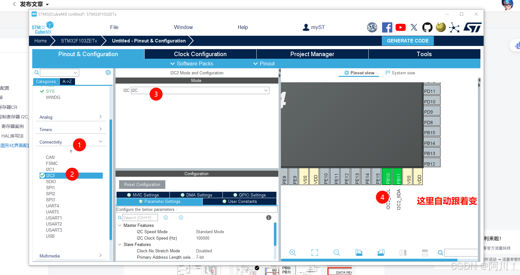
Task: Open the Facebook icon link
Action: pos(387,27)
